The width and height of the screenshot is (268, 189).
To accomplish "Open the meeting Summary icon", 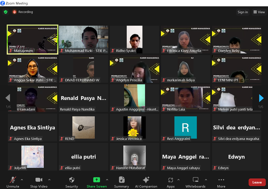I will point(122,180).
